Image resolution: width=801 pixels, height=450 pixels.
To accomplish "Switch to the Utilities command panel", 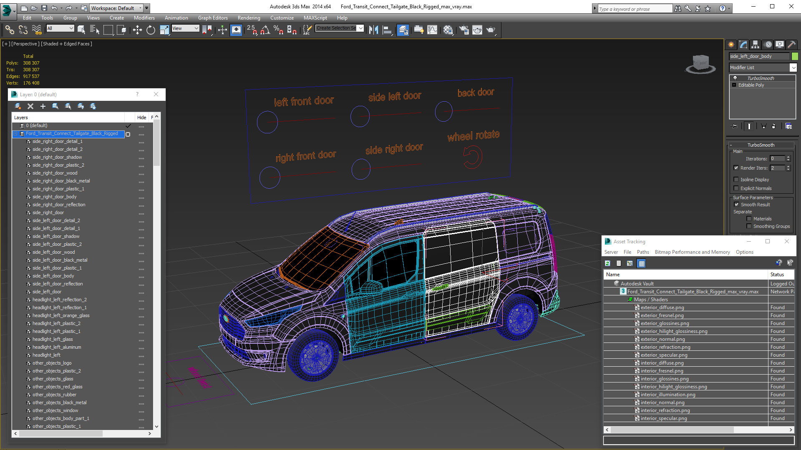I will (792, 45).
